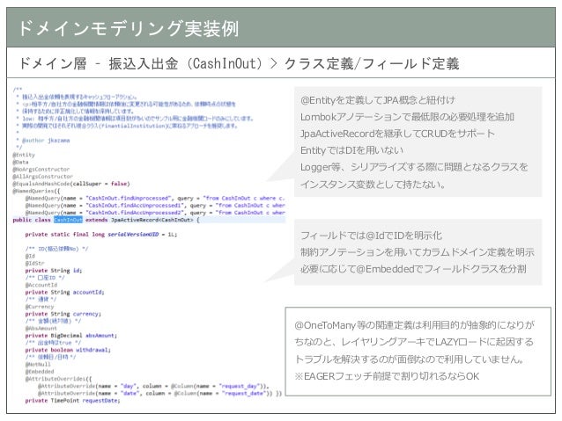The image size is (562, 421).
Task: Click 'JpaActiveRecord<CashInOut>' in class declaration
Action: coord(152,220)
